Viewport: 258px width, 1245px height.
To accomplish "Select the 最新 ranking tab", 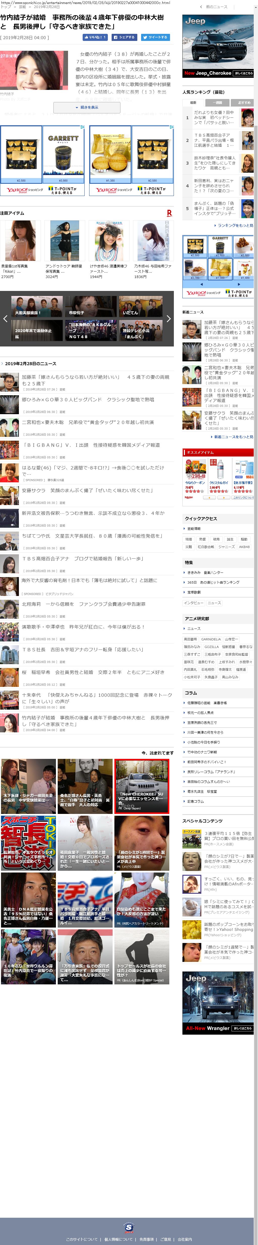I will coord(193,103).
